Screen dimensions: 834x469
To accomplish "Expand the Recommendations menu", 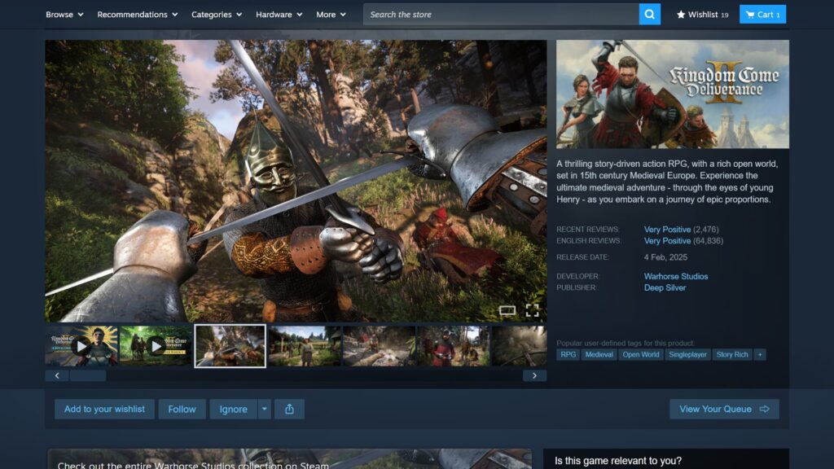I will 137,15.
